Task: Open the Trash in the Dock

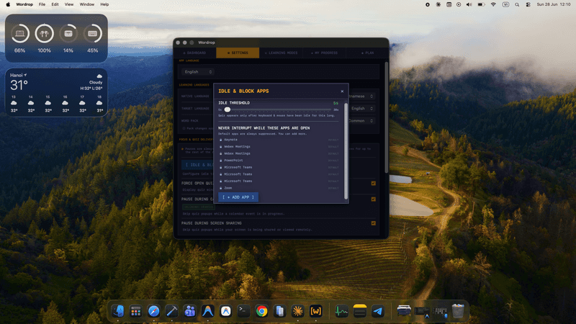Action: tap(458, 311)
